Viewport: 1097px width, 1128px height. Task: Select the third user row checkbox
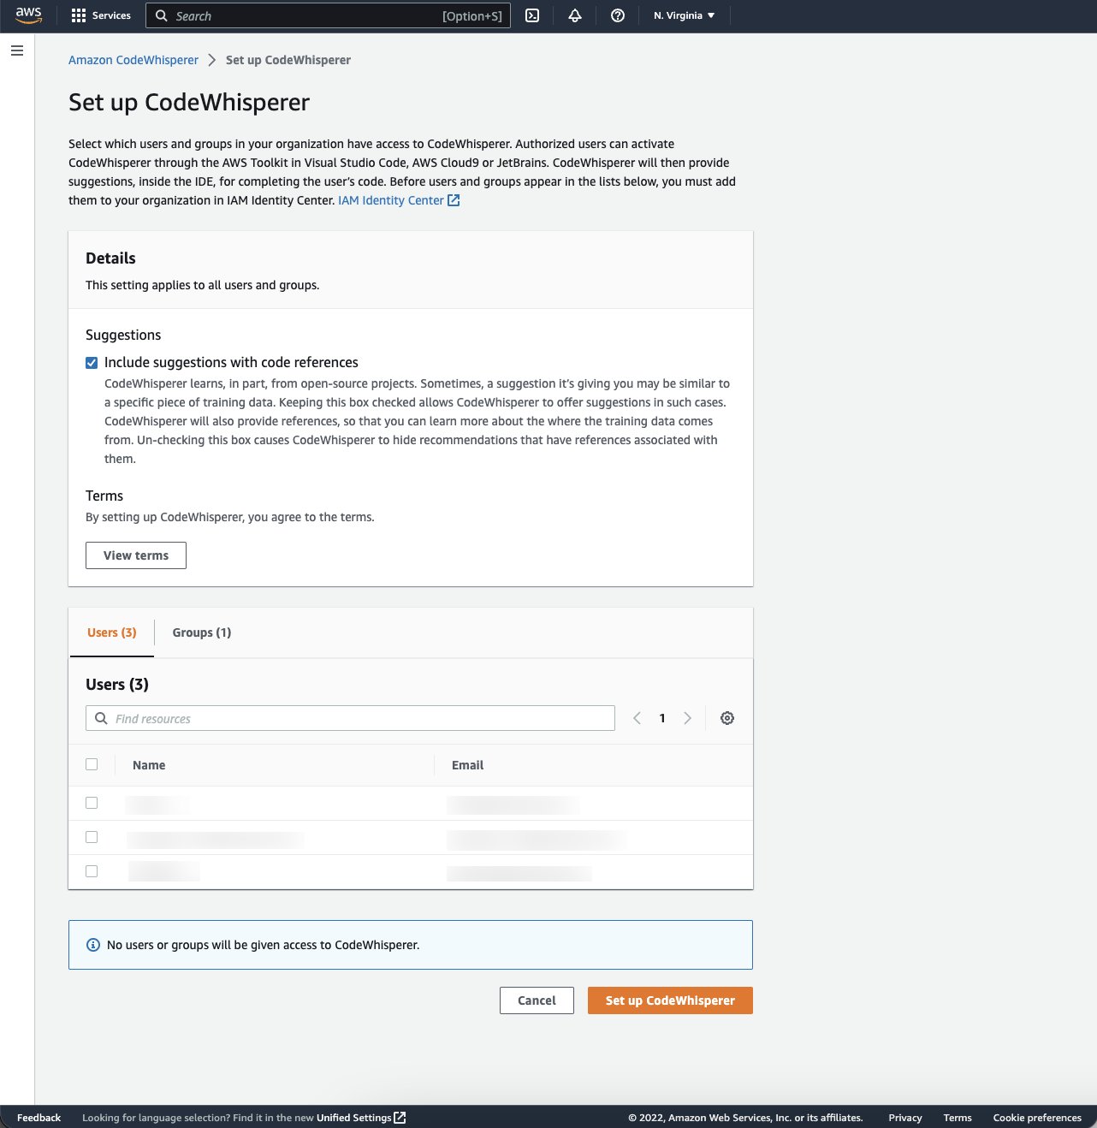coord(92,871)
